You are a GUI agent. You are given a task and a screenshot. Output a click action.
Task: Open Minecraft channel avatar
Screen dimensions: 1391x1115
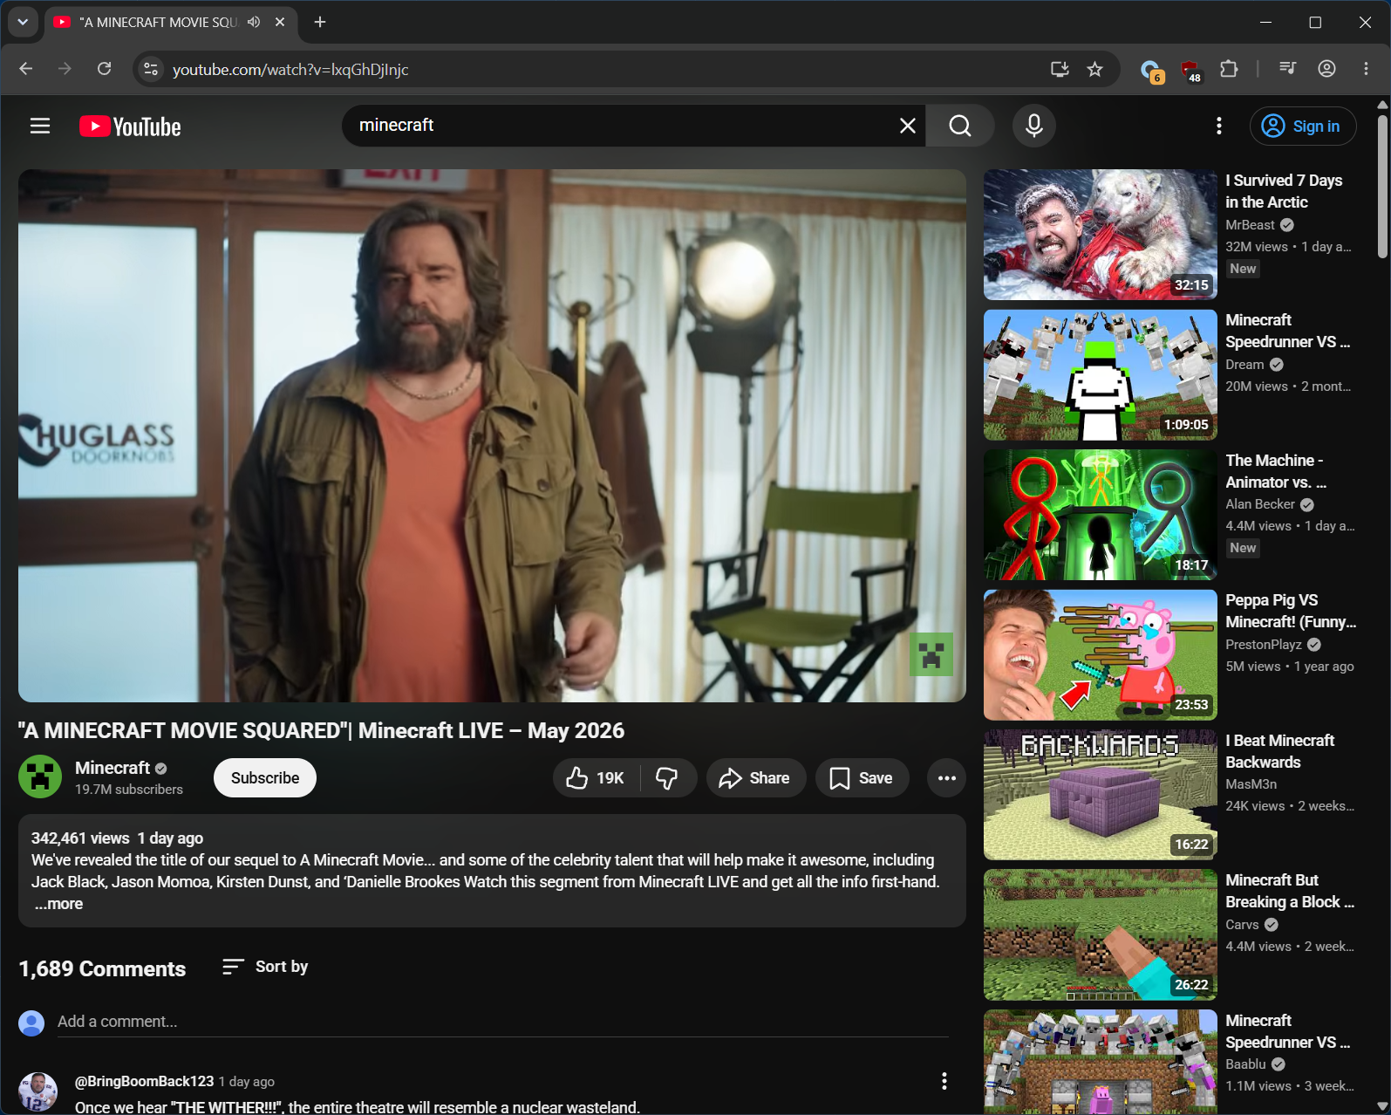pos(40,776)
